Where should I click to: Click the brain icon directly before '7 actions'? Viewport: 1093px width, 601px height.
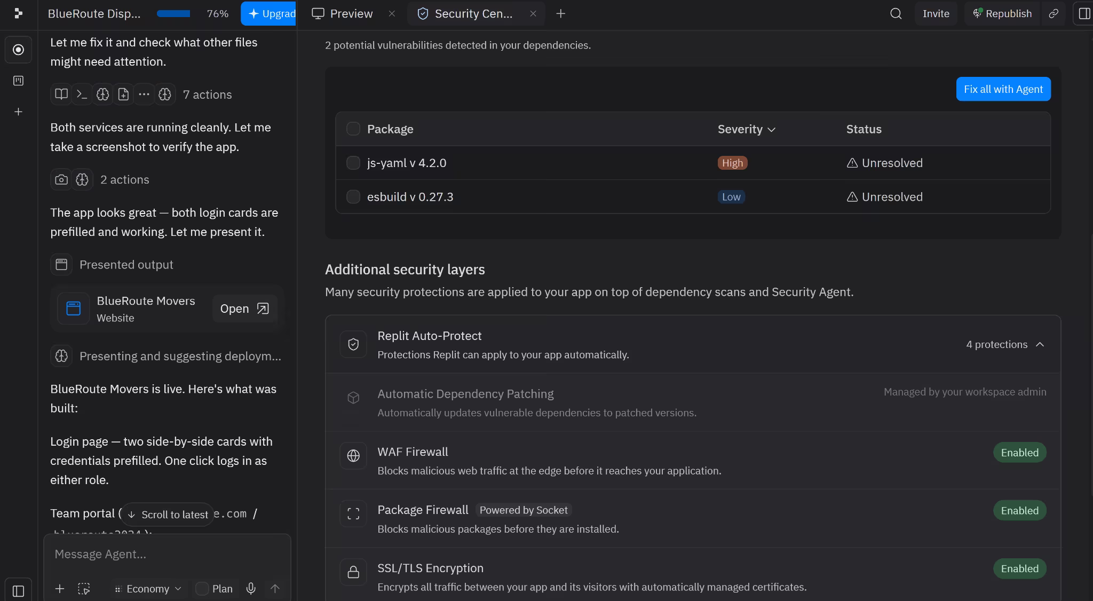click(x=165, y=94)
